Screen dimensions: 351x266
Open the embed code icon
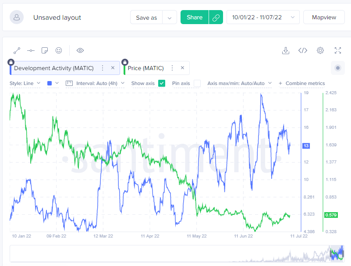pyautogui.click(x=303, y=50)
